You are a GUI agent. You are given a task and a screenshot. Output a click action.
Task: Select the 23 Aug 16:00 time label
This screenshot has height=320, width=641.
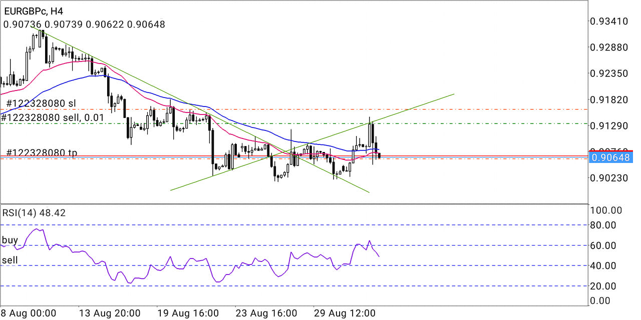tap(266, 313)
